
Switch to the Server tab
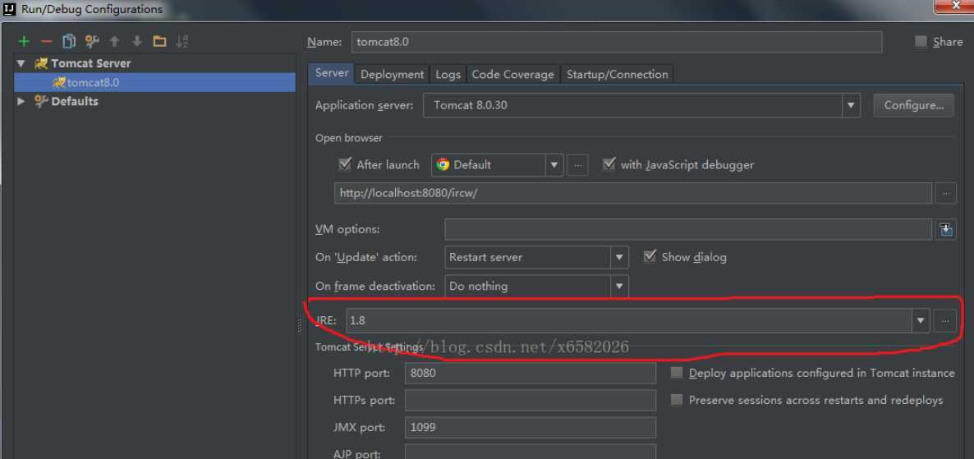point(331,73)
